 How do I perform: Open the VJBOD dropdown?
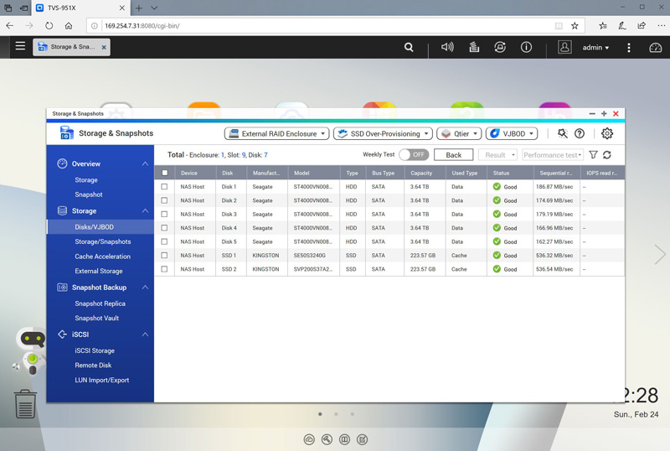tap(512, 133)
